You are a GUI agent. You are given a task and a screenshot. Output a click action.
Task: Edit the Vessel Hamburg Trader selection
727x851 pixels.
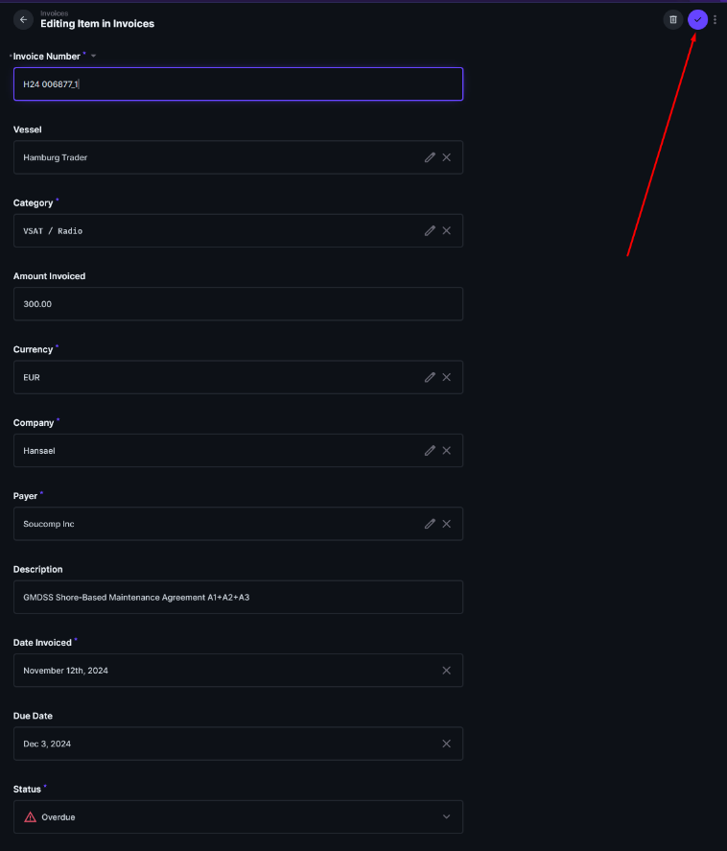pyautogui.click(x=430, y=157)
